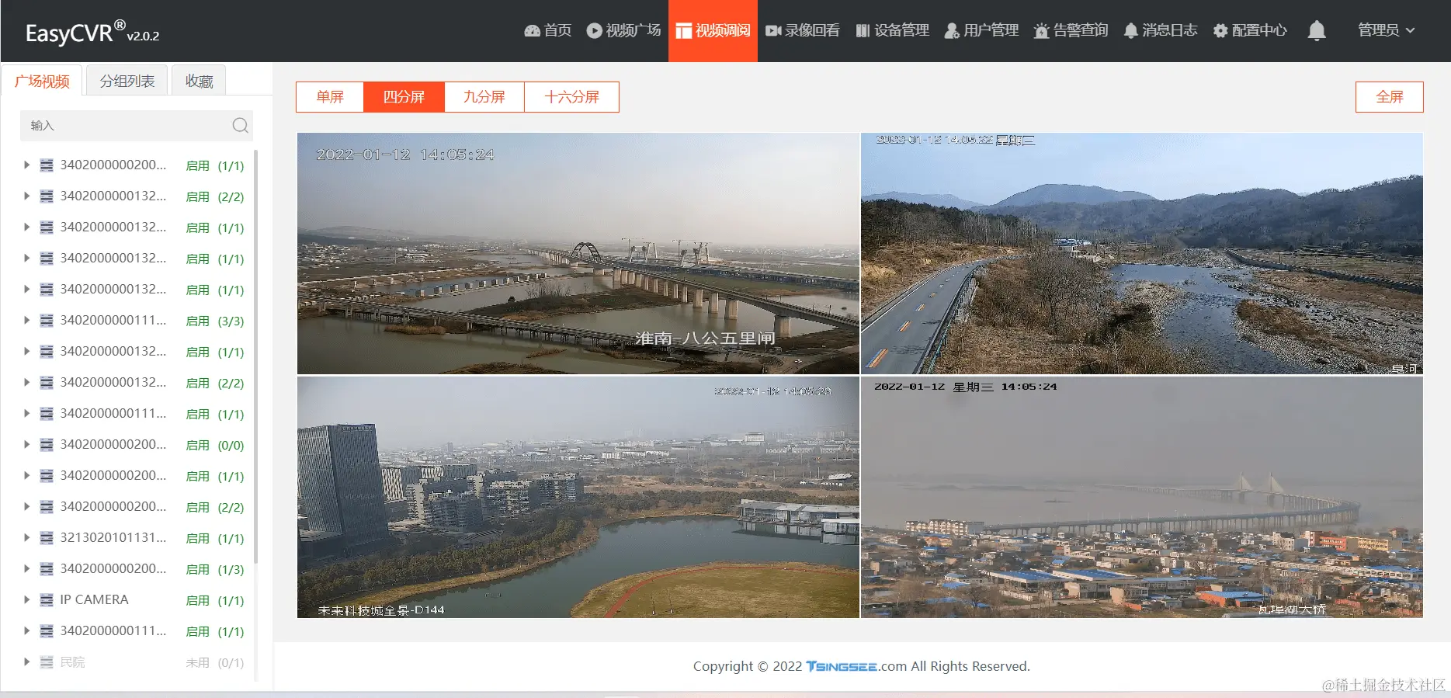Viewport: 1451px width, 698px height.
Task: Click the search magnifier icon in sidebar
Action: [x=241, y=125]
